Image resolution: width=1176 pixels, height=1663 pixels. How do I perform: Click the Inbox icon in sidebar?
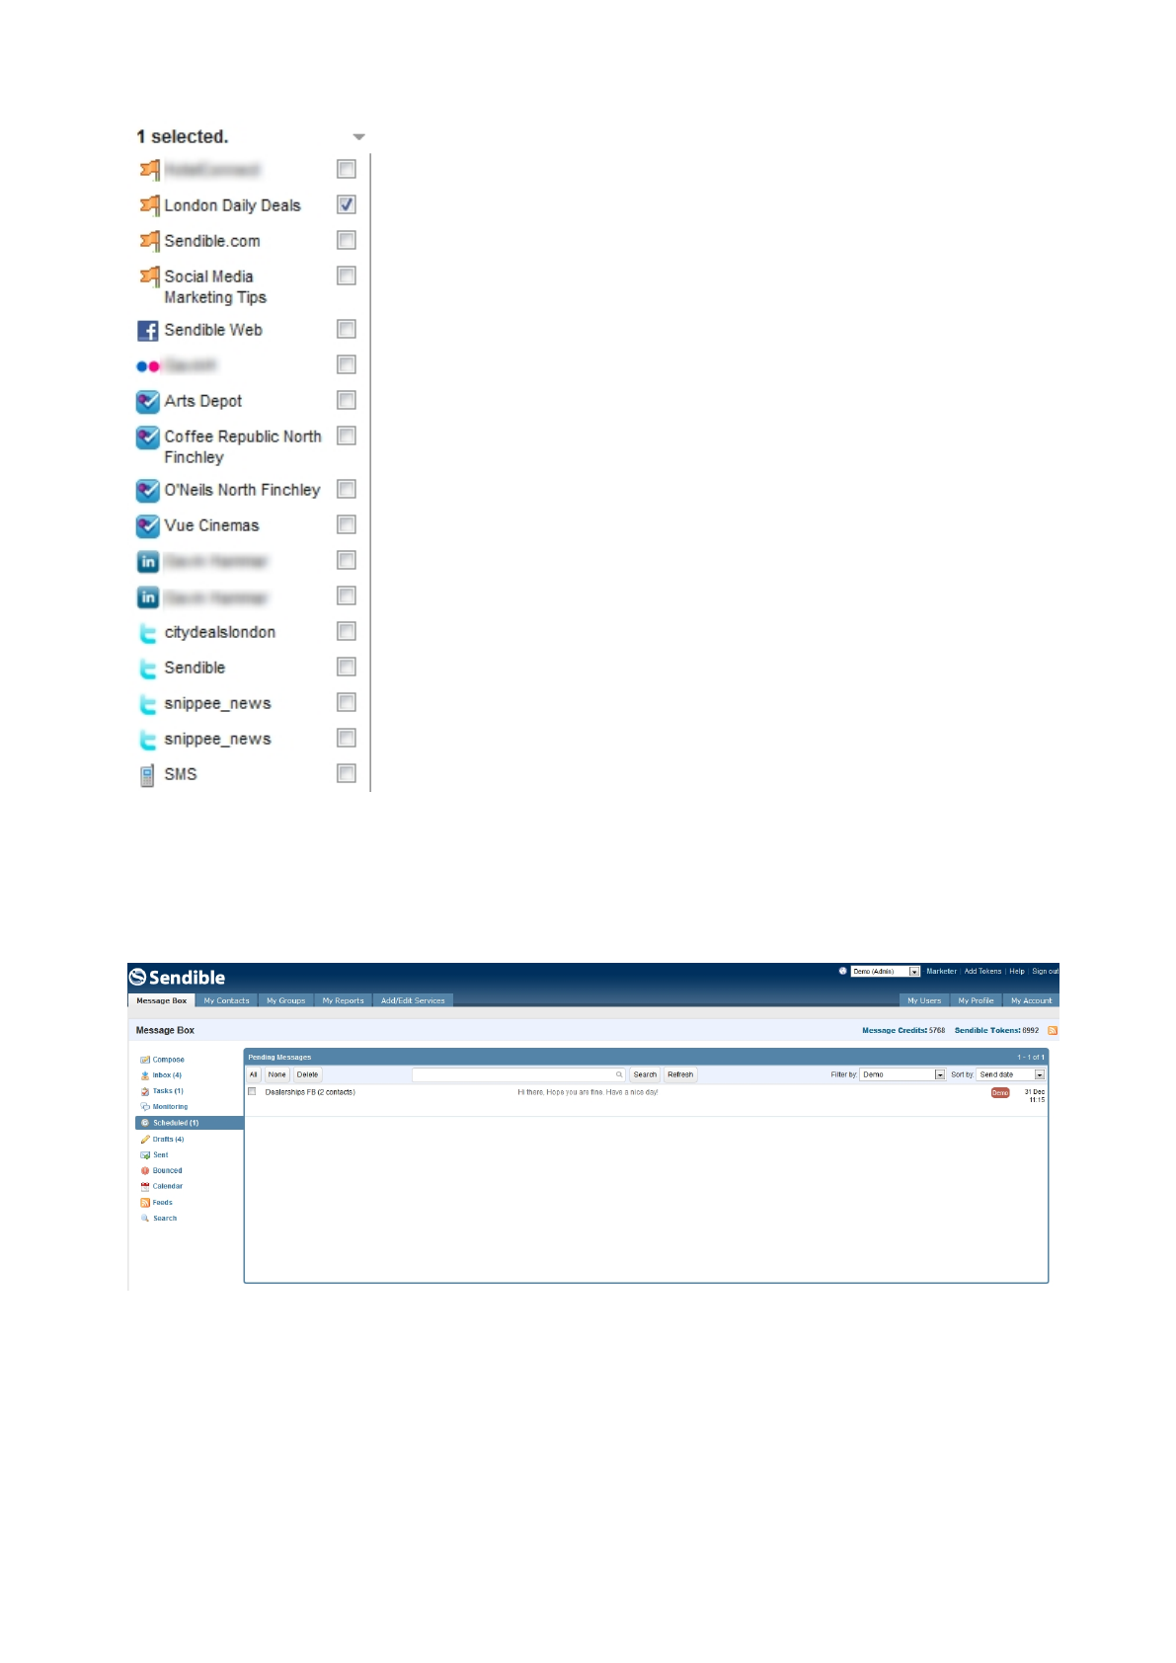tap(145, 1075)
